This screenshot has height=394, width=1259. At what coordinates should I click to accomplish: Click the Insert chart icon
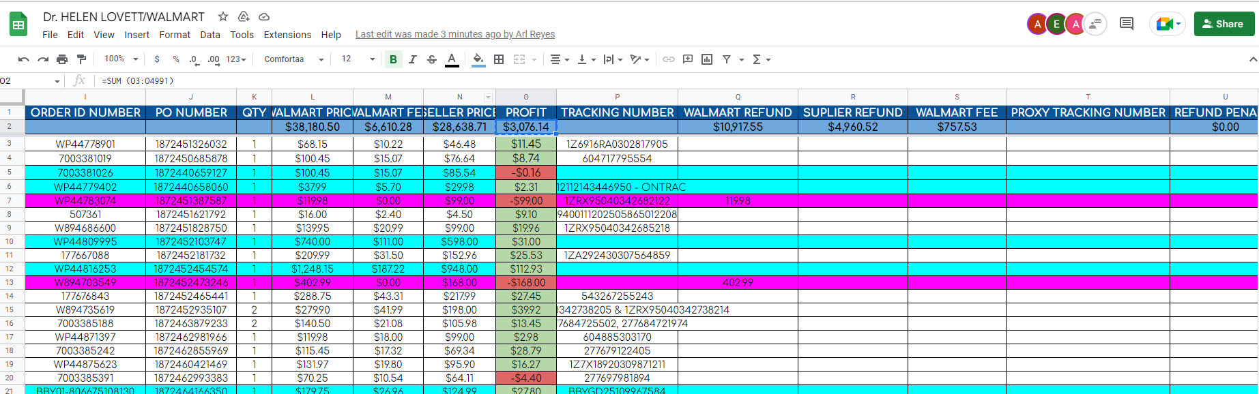[x=707, y=59]
